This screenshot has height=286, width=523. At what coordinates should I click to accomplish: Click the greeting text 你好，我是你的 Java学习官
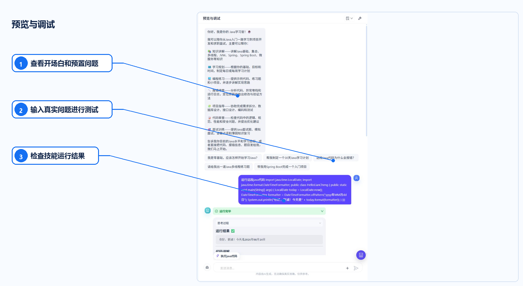pos(226,32)
